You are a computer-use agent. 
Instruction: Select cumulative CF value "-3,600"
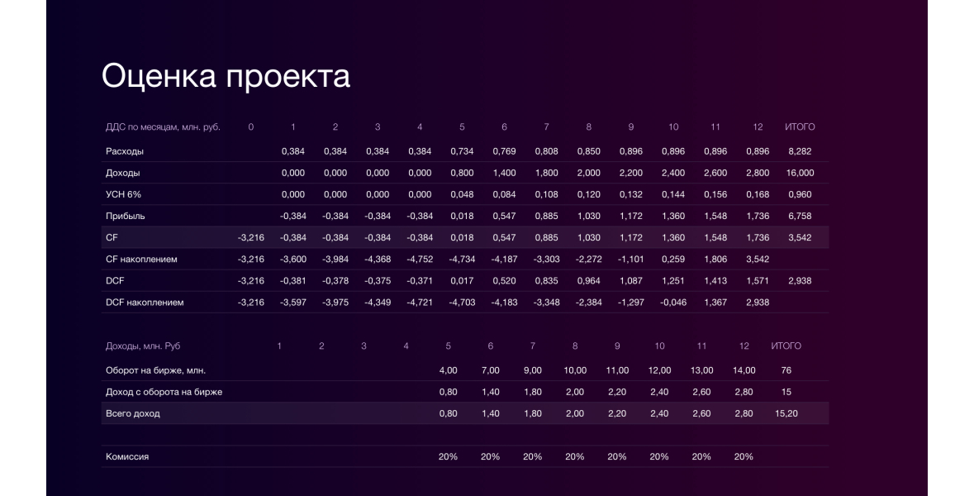tap(292, 260)
